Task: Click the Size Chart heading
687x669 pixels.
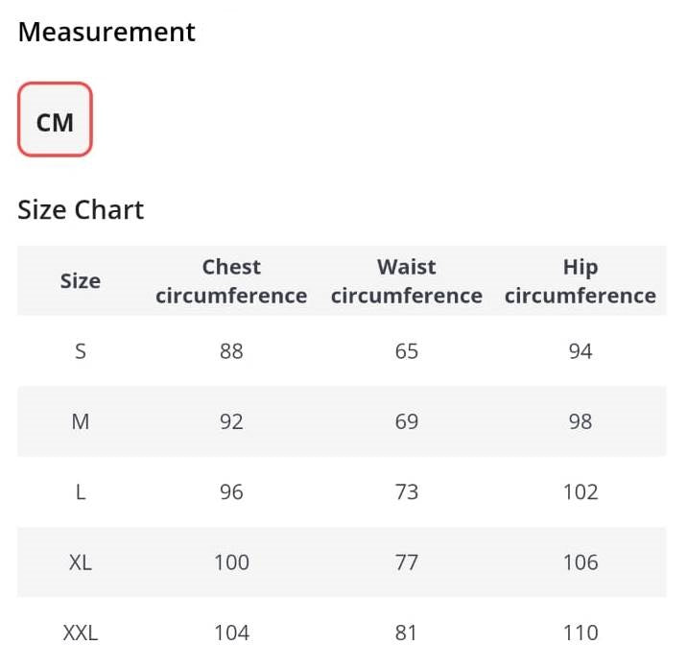Action: coord(81,209)
